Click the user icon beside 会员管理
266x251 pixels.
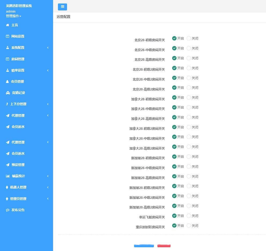(8, 82)
